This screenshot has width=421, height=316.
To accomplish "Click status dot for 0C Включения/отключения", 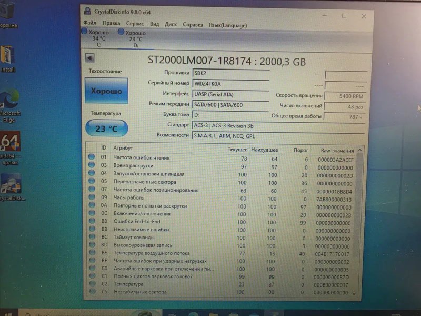I will pyautogui.click(x=92, y=213).
